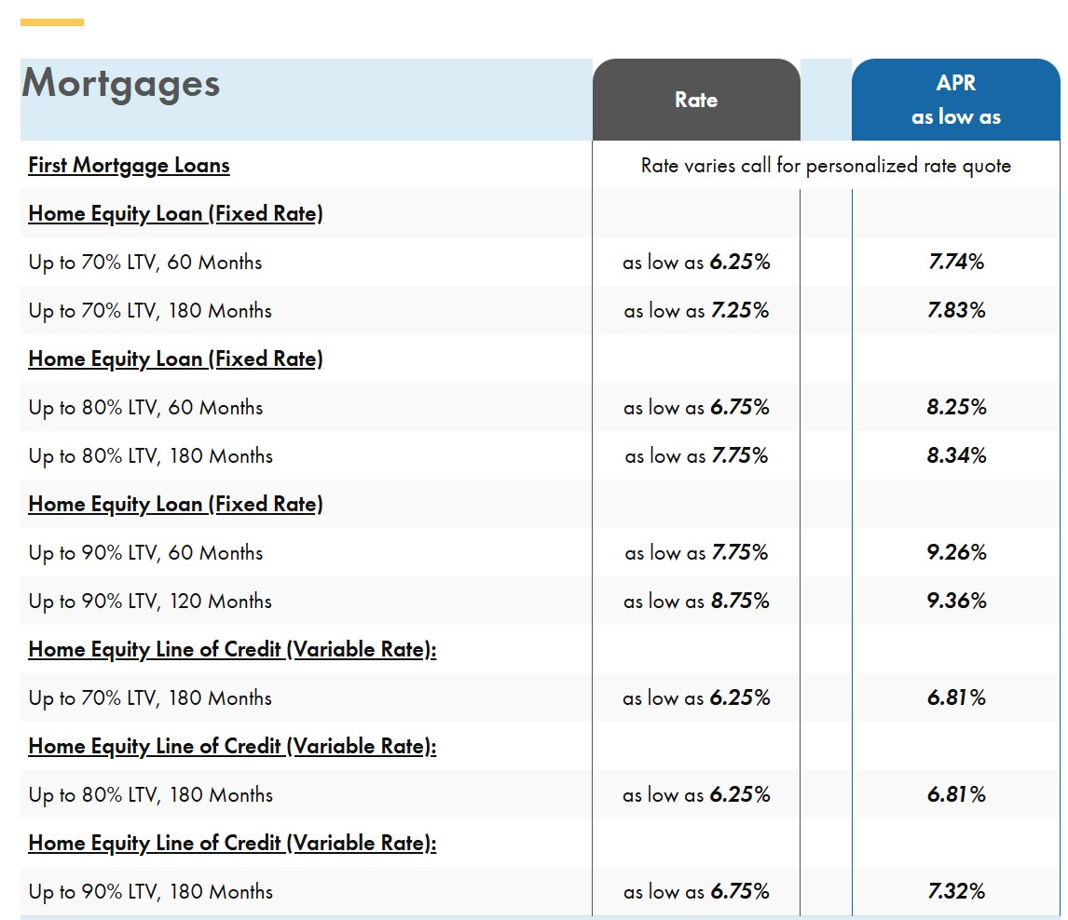1068x920 pixels.
Task: Click the blue APR as low as header
Action: 955,101
